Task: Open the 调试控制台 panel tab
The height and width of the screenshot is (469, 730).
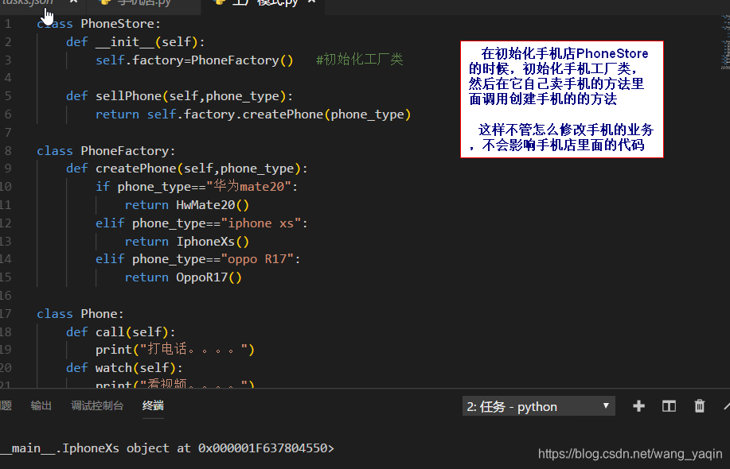Action: click(x=97, y=405)
